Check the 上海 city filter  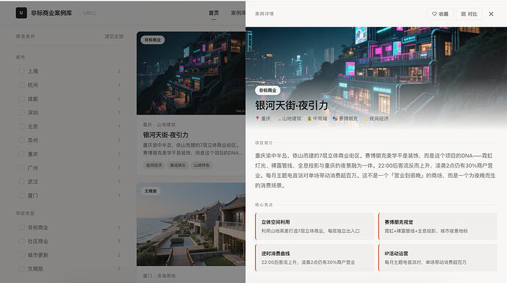click(21, 71)
